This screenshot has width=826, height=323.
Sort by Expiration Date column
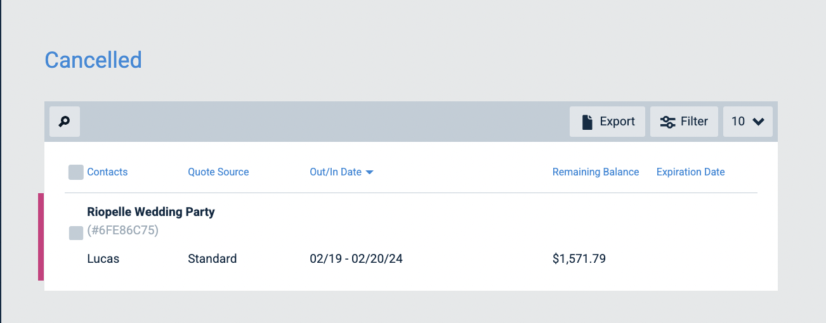click(690, 172)
